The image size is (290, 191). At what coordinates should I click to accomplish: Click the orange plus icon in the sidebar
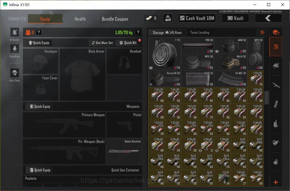276,182
